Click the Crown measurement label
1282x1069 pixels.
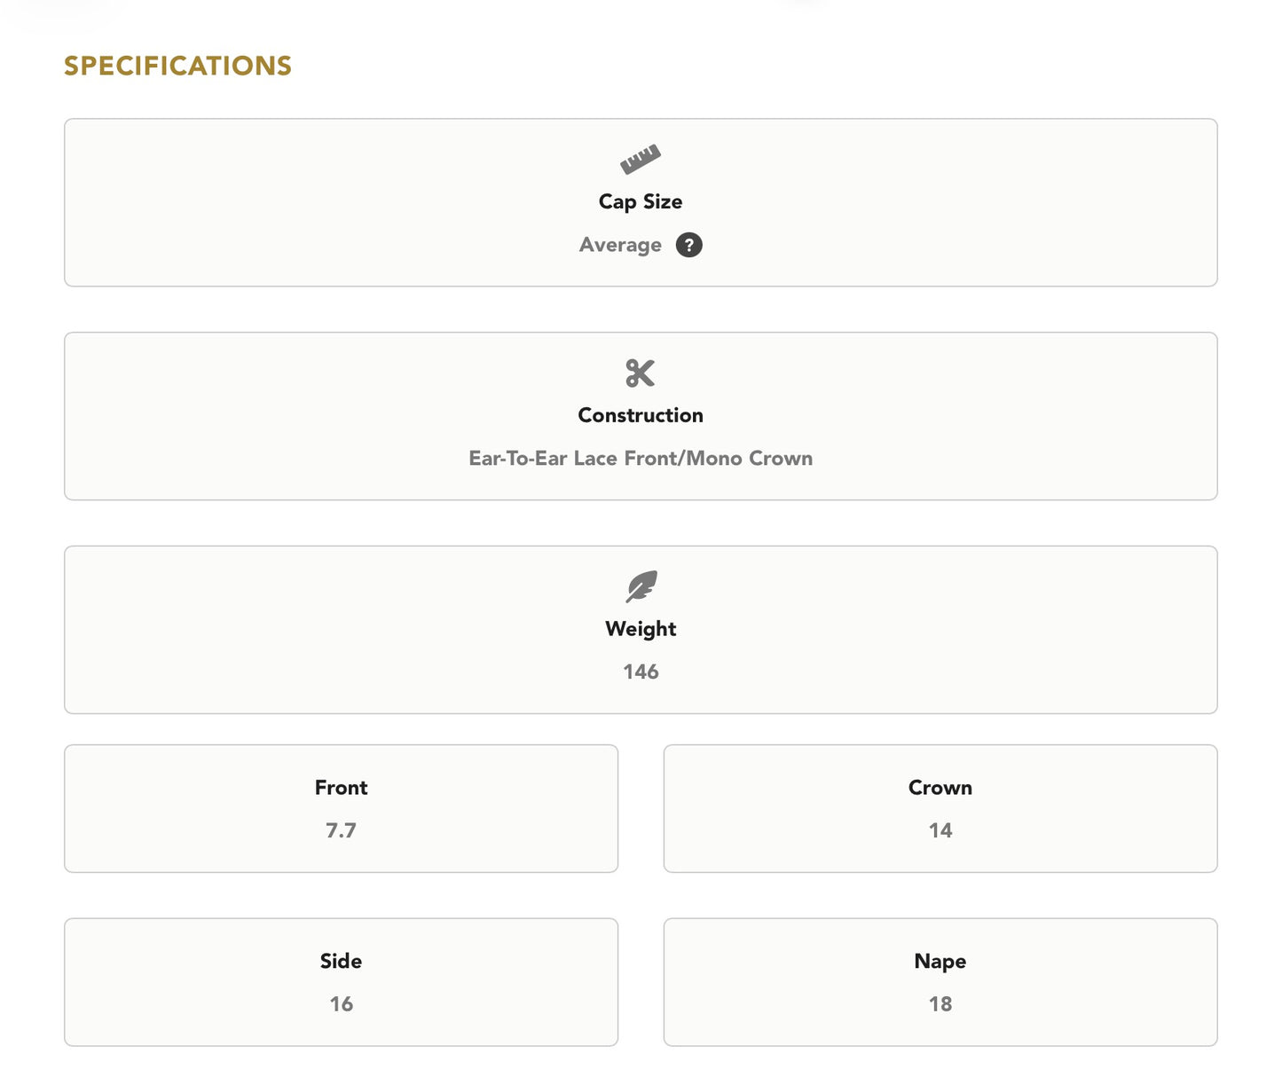coord(940,788)
